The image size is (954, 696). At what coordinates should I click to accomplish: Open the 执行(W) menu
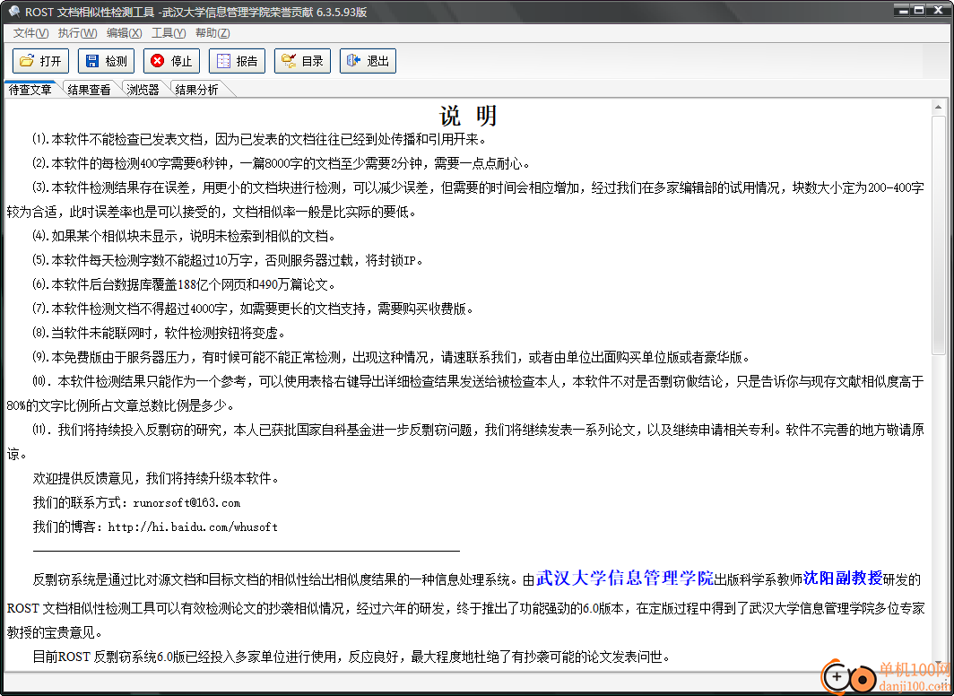click(77, 33)
